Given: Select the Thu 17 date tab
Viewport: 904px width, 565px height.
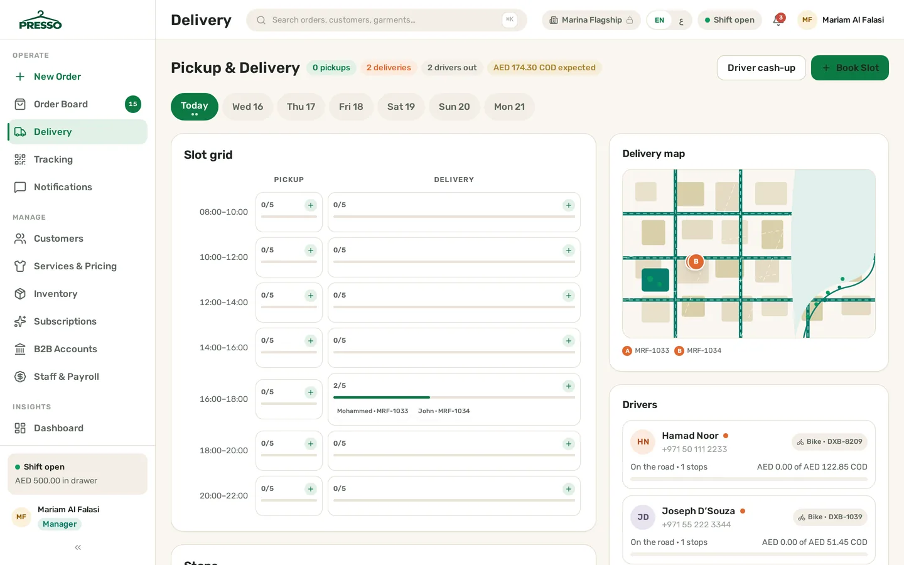Looking at the screenshot, I should 301,107.
